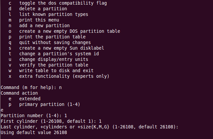Click the "extended" command action option
The image size is (213, 139).
click(30, 99)
